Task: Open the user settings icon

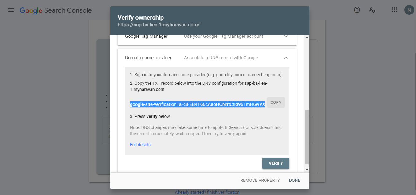Action: coord(372,10)
